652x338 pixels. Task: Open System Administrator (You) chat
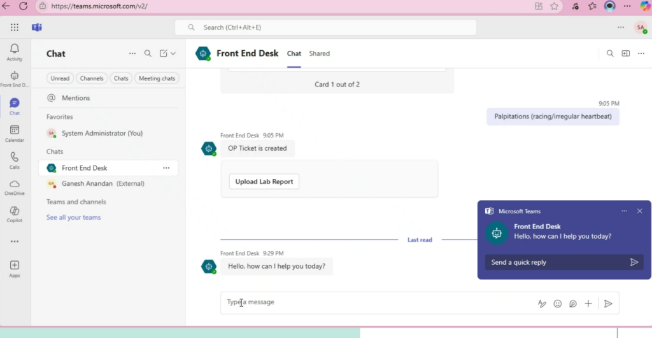(108, 133)
